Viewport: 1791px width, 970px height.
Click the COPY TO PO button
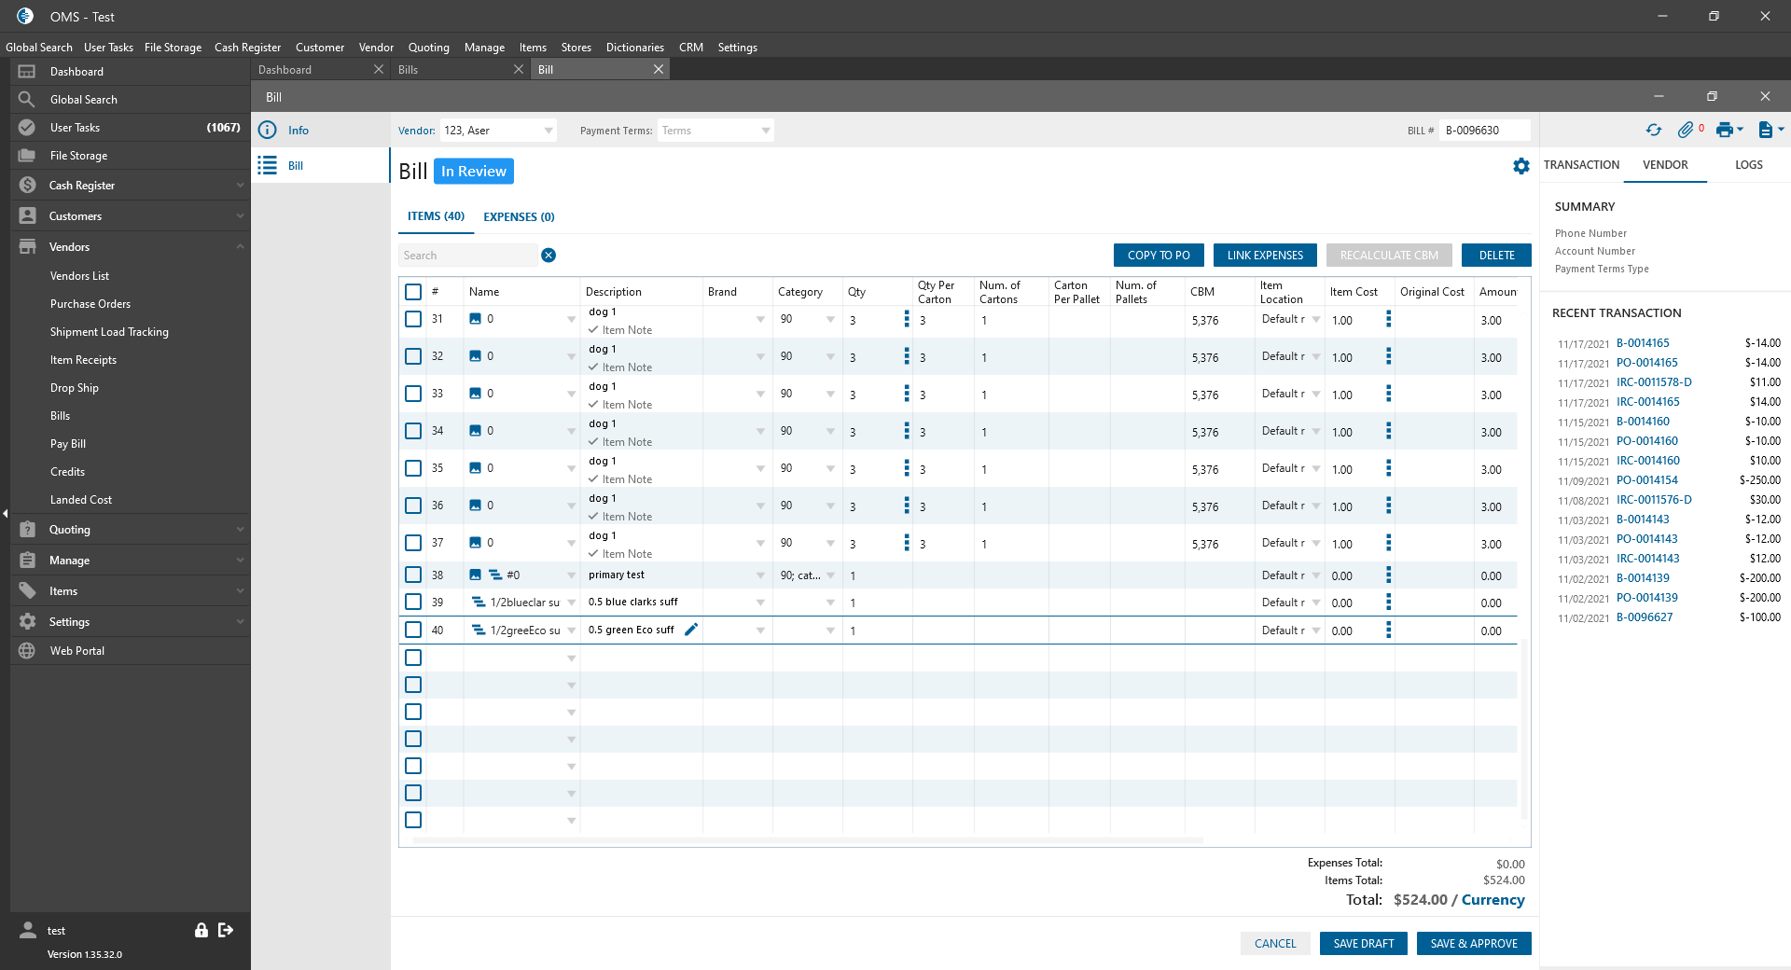click(x=1158, y=256)
